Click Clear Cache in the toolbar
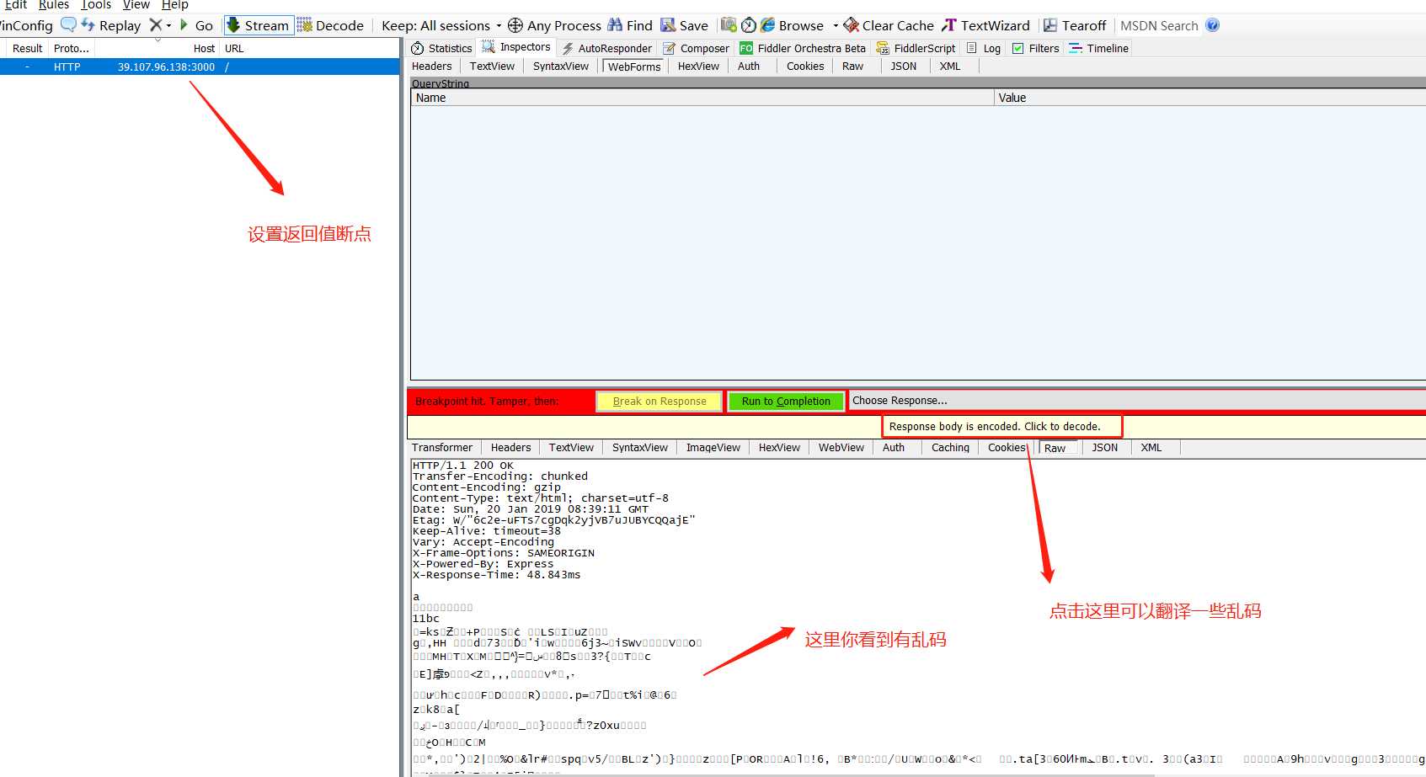The width and height of the screenshot is (1426, 777). click(x=889, y=25)
